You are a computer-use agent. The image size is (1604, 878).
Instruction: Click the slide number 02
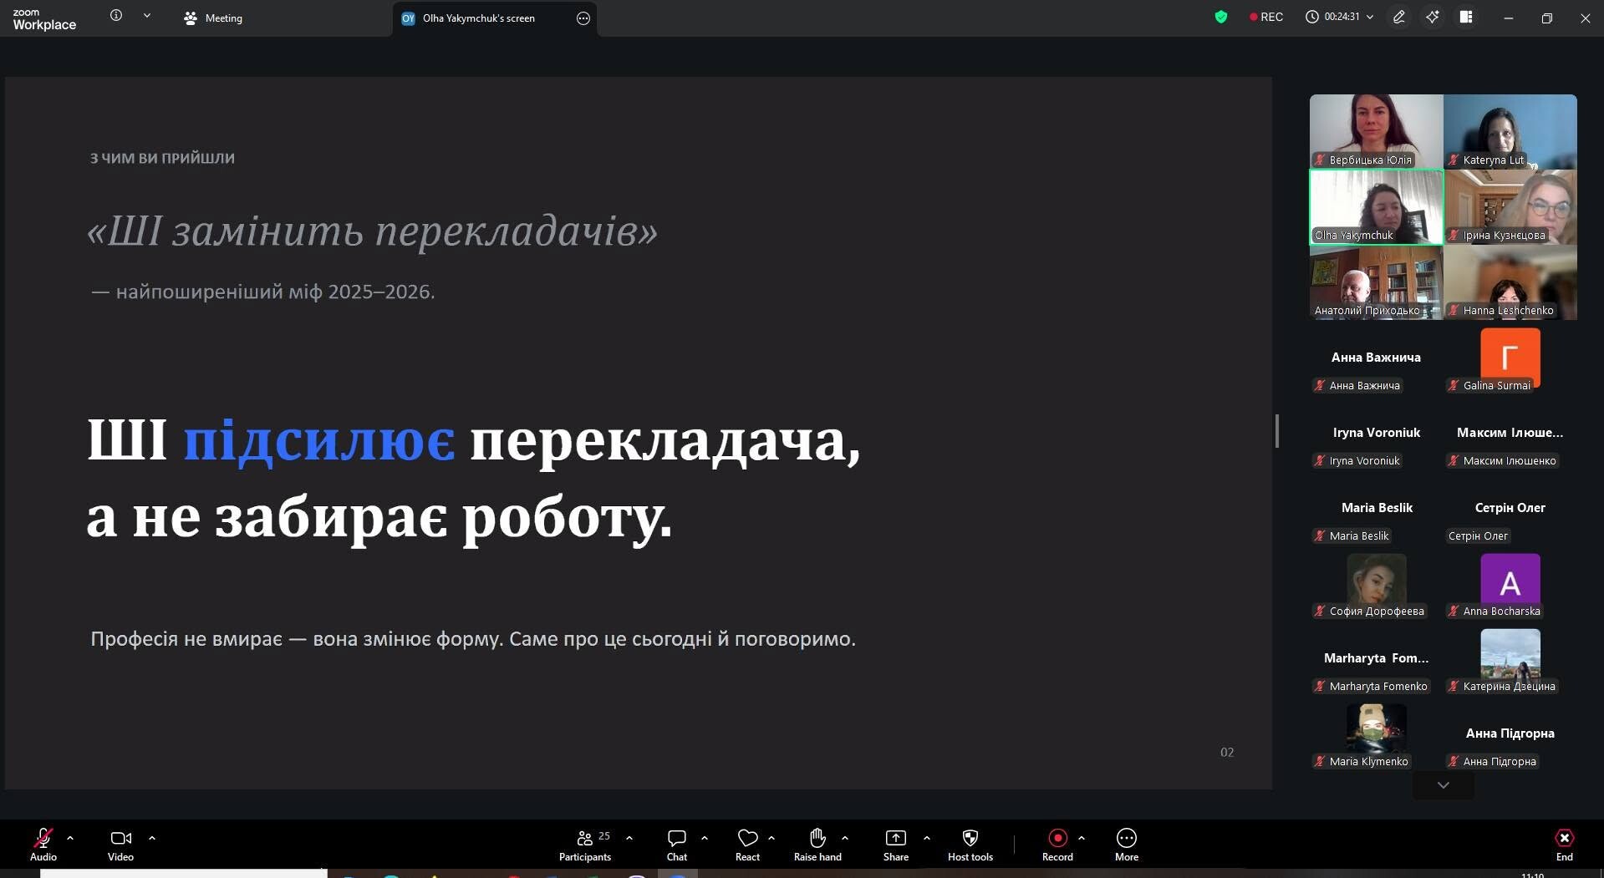(1227, 752)
